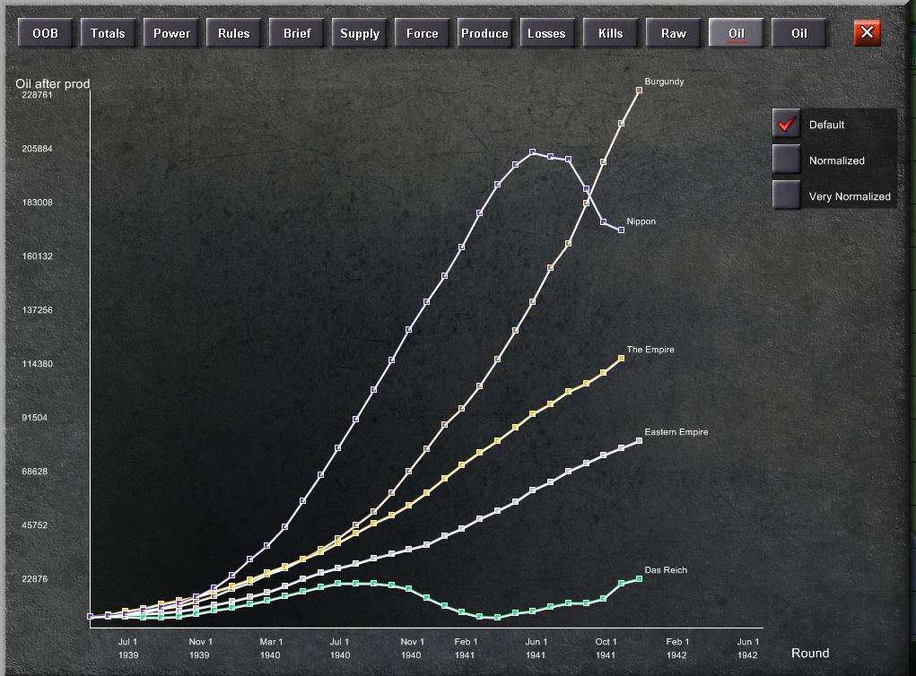The height and width of the screenshot is (676, 916).
Task: Click the Round axis label
Action: coord(809,653)
